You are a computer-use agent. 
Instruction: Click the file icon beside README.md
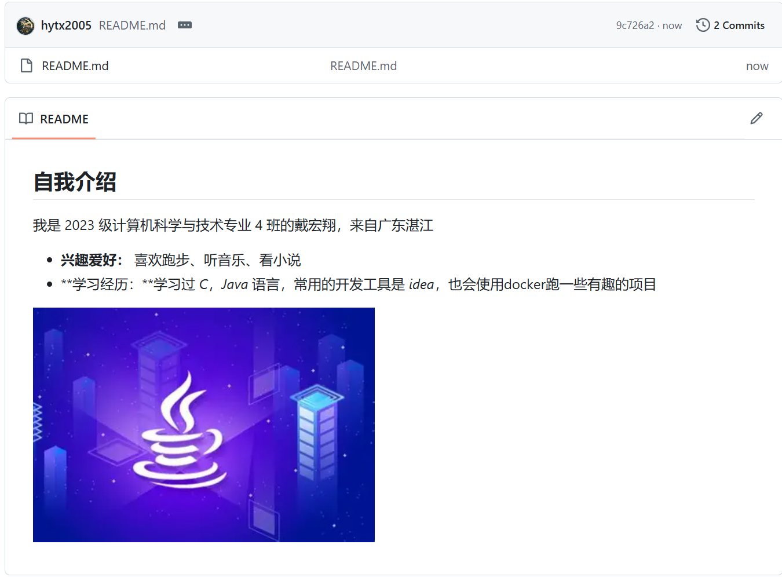coord(26,65)
